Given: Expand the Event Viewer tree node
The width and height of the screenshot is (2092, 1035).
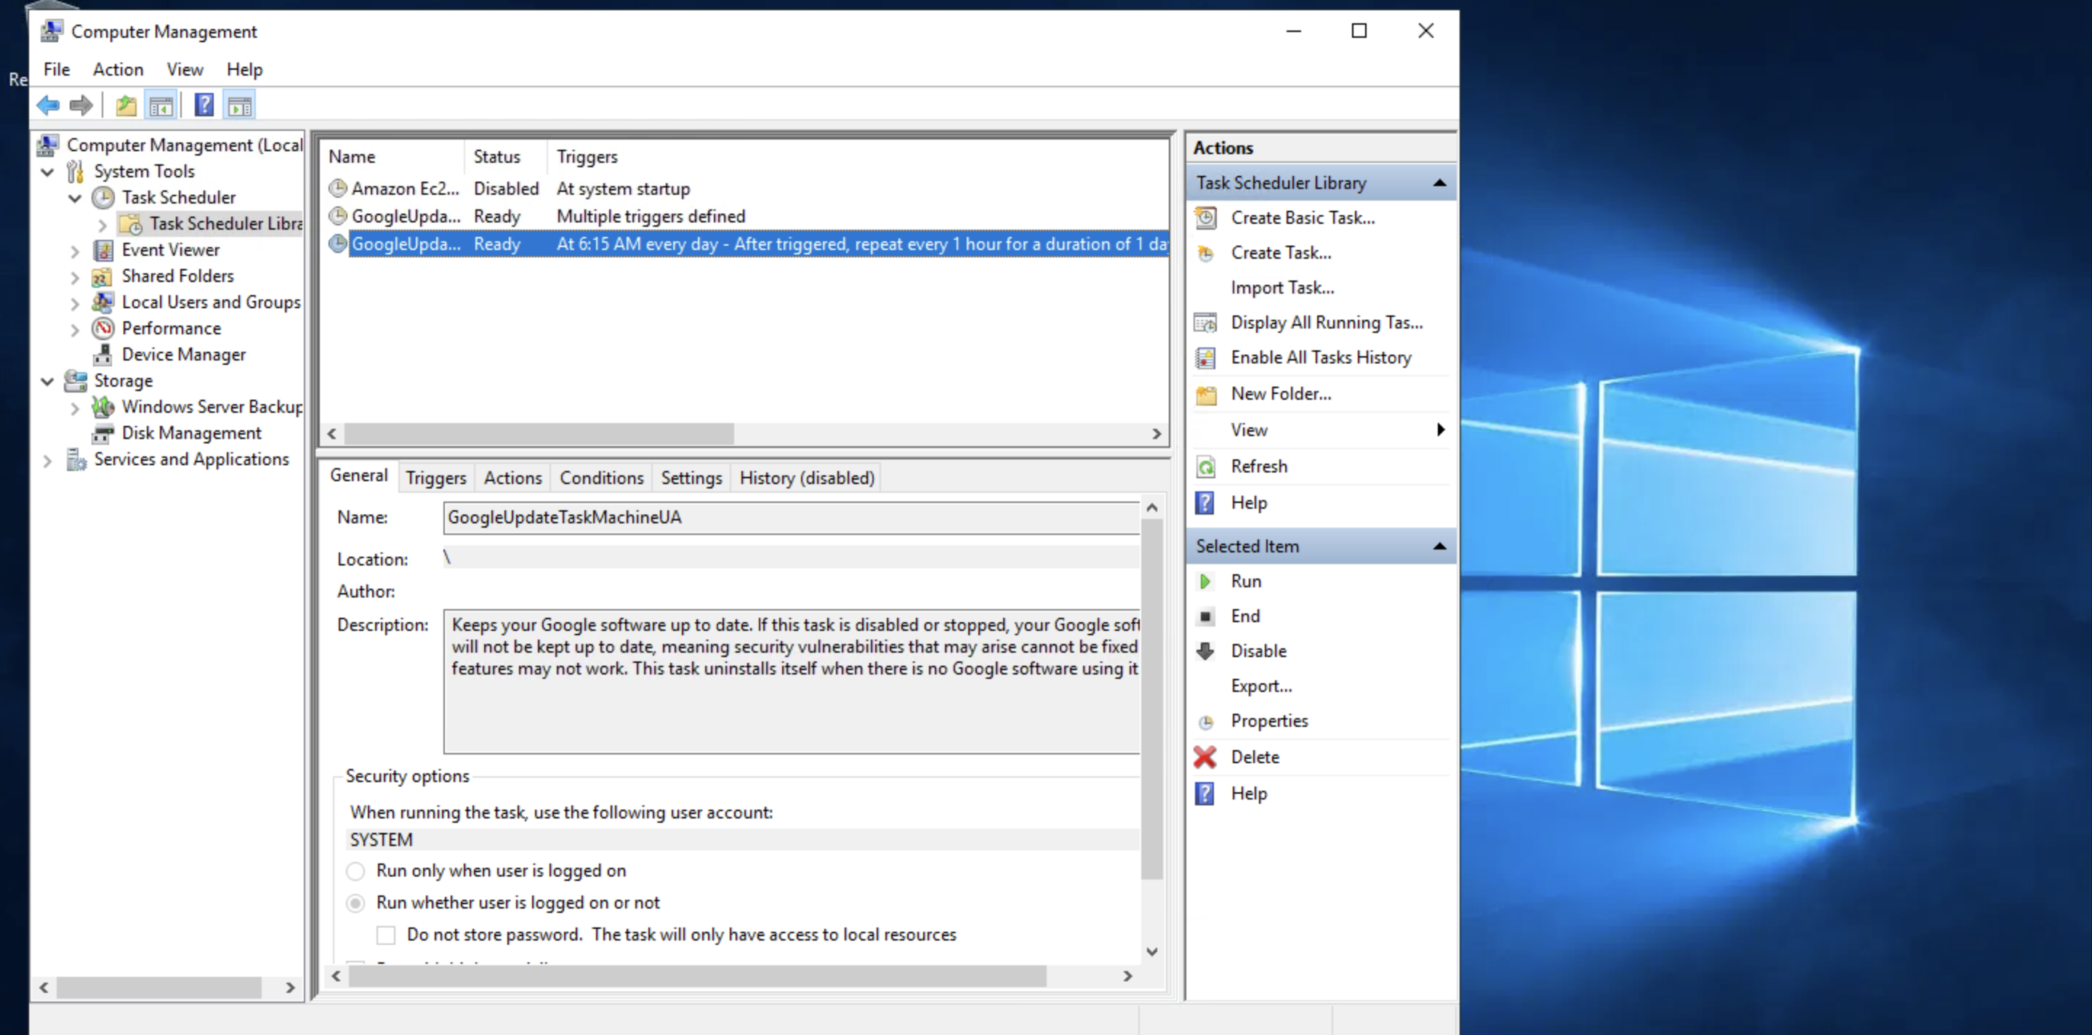Looking at the screenshot, I should point(75,251).
